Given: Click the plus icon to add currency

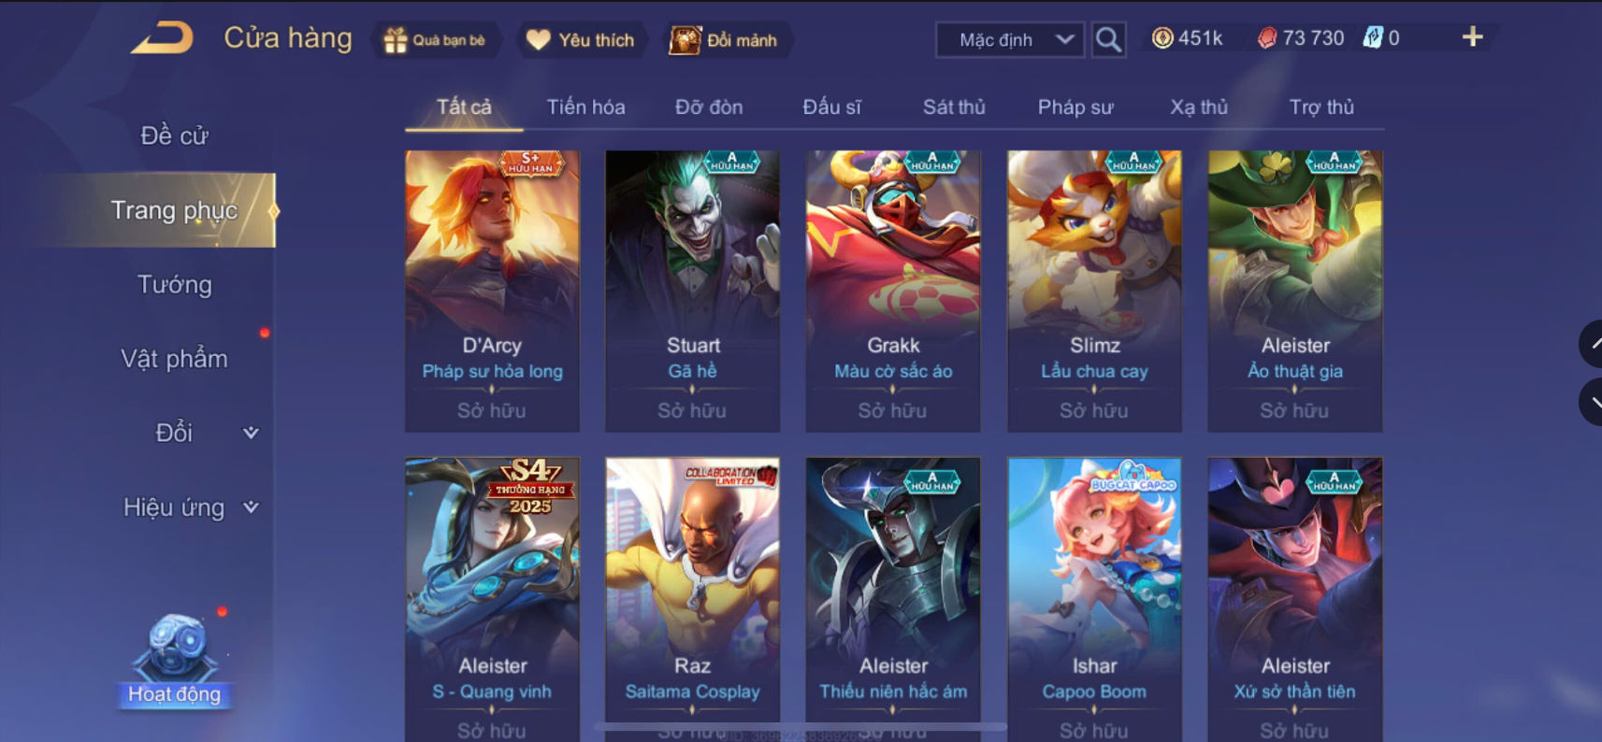Looking at the screenshot, I should click(1472, 36).
